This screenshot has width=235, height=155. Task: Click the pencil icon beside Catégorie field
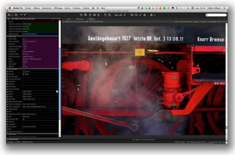(7, 82)
